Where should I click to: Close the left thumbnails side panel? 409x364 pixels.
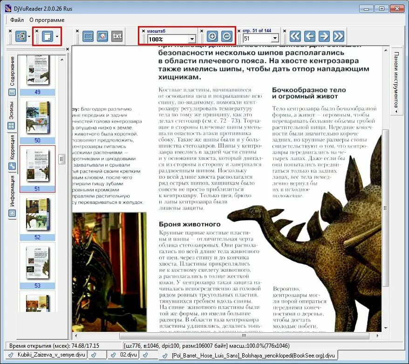68,49
